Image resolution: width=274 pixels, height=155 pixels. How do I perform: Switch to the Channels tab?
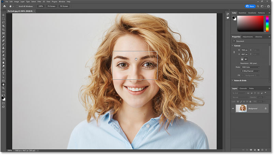(243, 89)
